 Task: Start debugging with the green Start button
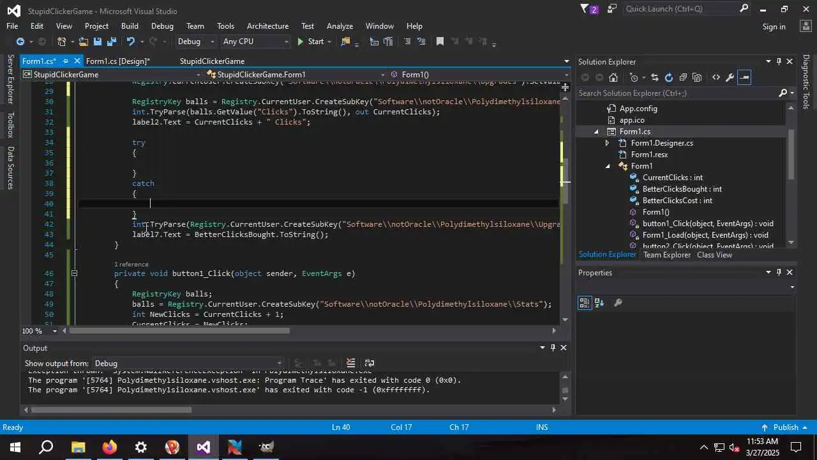point(311,42)
